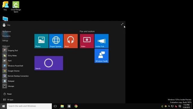Open Remote Desktop Connection
Viewport: 193px width, 109px height.
point(15,76)
